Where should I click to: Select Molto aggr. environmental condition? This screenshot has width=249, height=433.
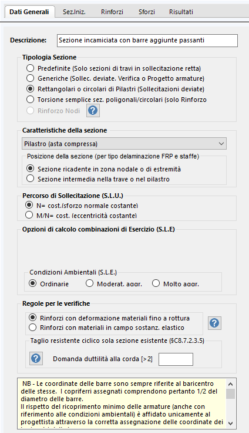pos(156,283)
